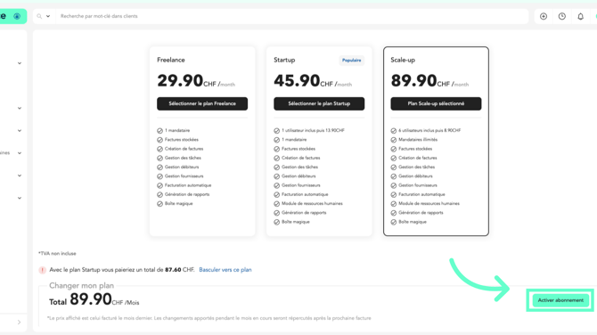Click the red warning icon near Startup notice
Image resolution: width=597 pixels, height=335 pixels.
click(42, 270)
